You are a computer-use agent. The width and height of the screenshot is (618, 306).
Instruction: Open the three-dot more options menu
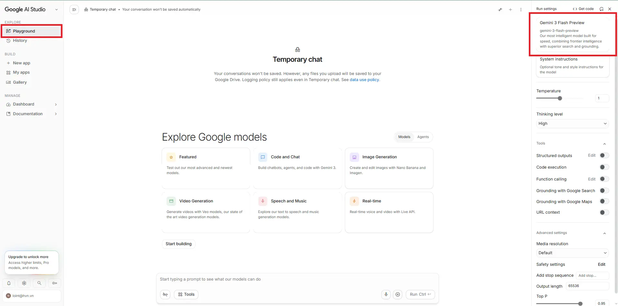click(x=521, y=10)
